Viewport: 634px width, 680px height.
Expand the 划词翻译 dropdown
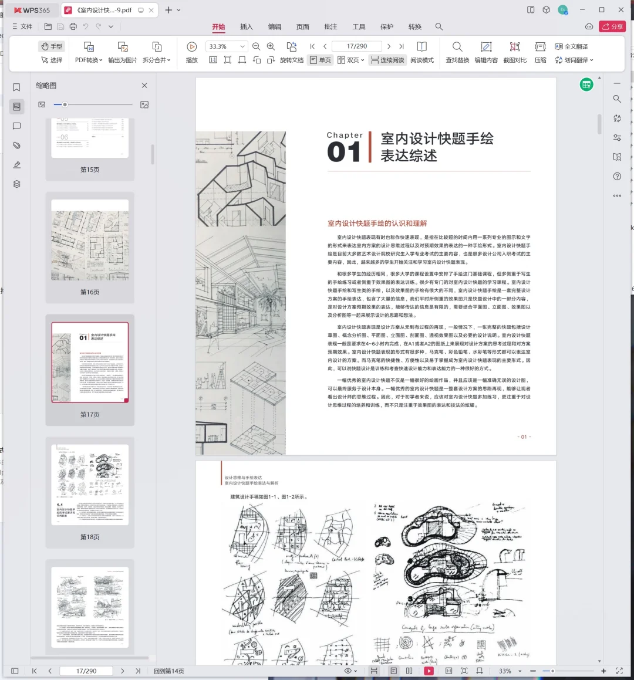click(592, 60)
